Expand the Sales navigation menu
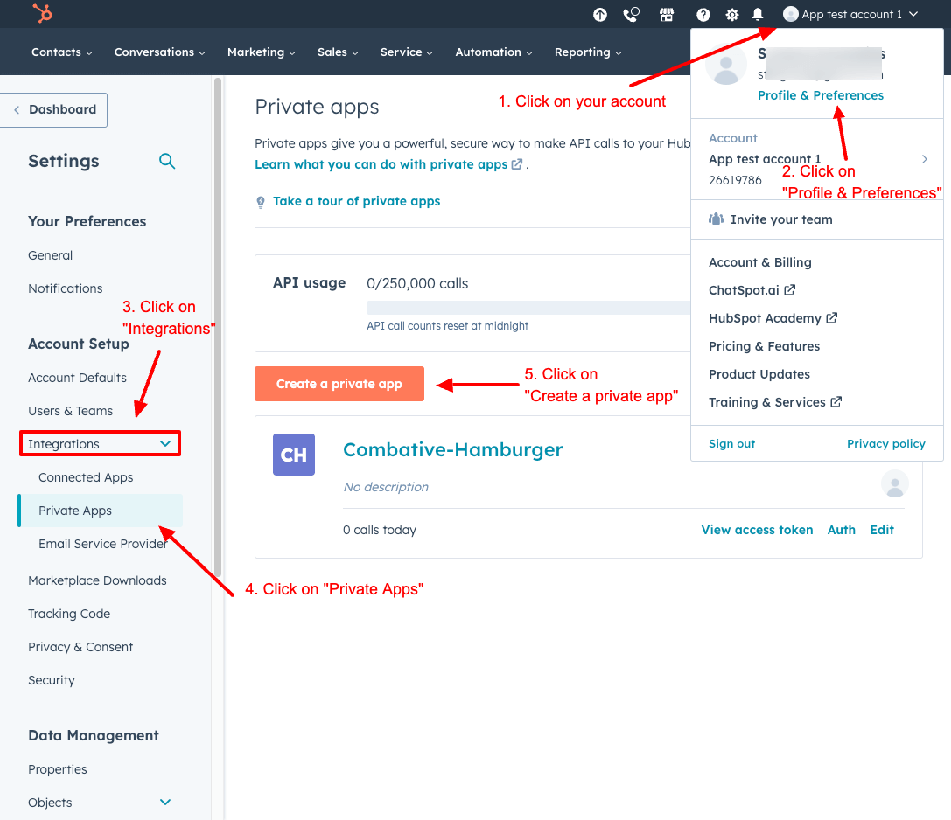 338,52
